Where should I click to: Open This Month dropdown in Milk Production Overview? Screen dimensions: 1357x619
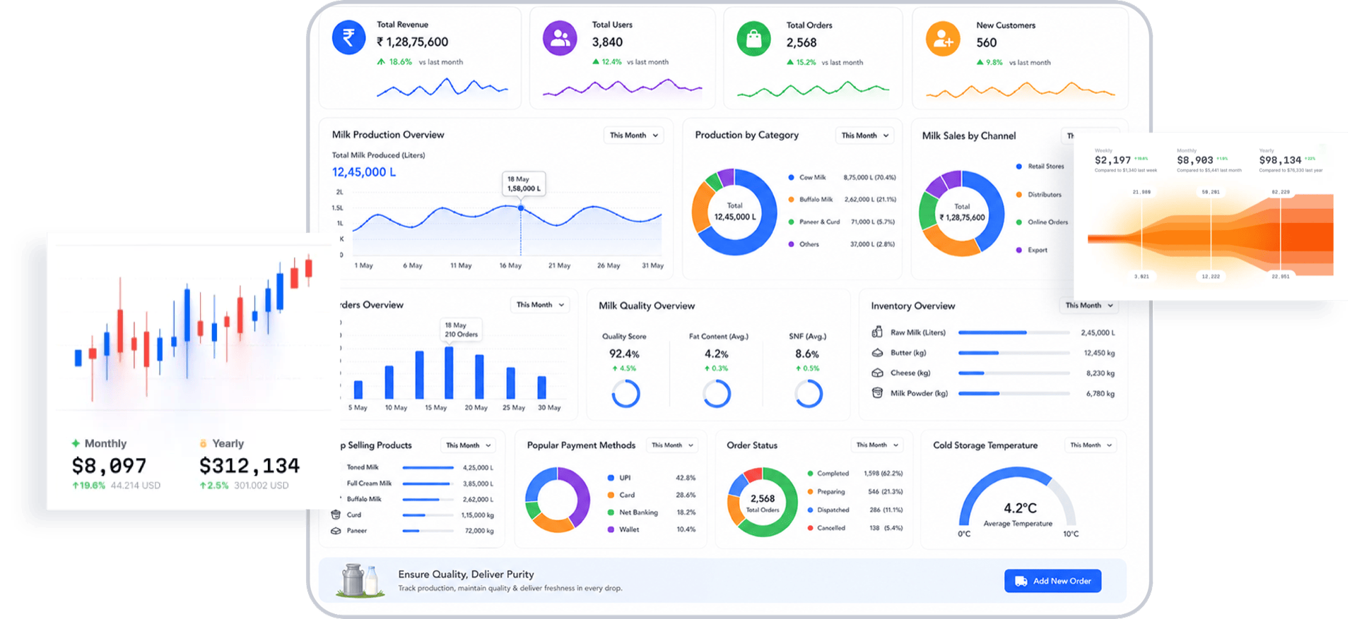[x=634, y=136]
